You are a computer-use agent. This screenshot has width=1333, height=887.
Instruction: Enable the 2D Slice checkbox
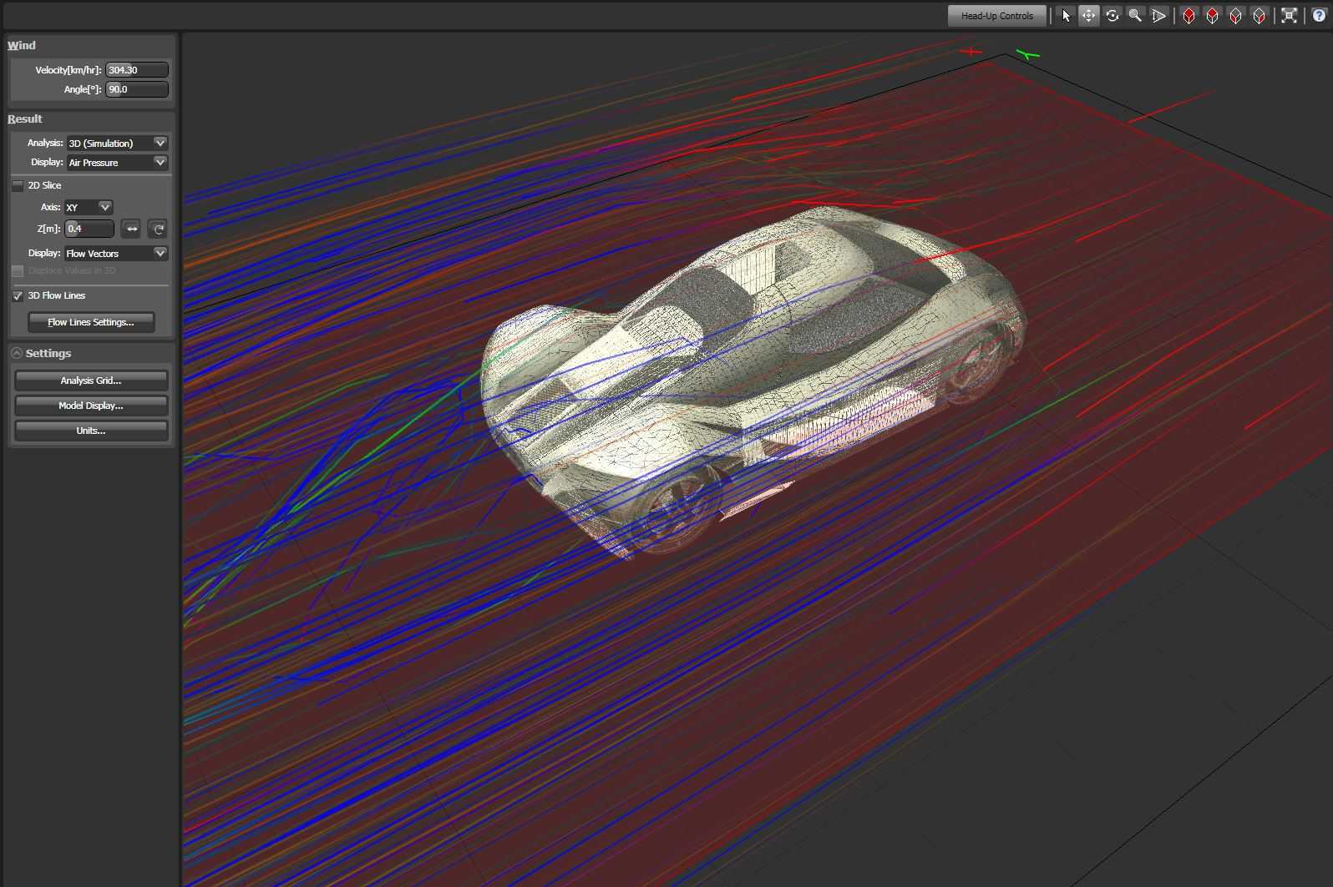18,185
